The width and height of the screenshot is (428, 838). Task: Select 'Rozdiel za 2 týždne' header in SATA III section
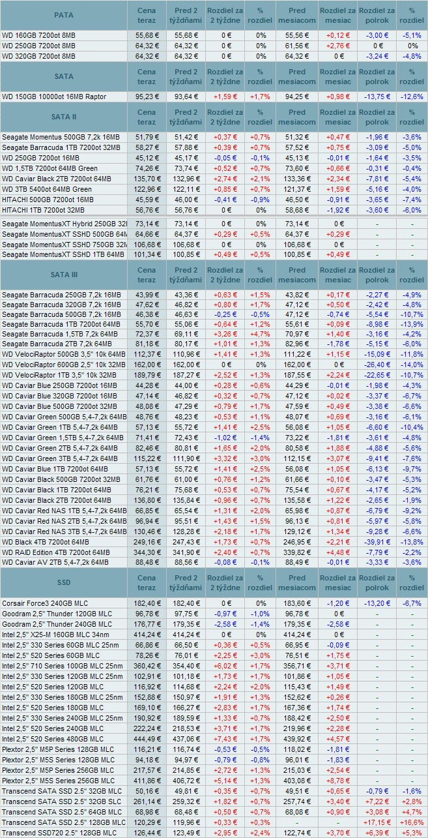(x=225, y=275)
